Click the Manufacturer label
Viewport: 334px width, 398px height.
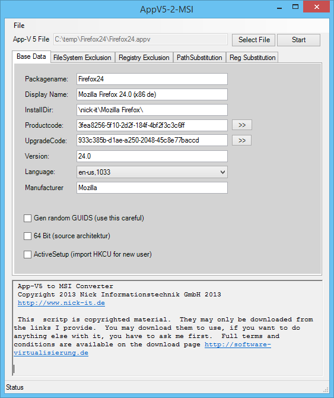click(x=44, y=188)
